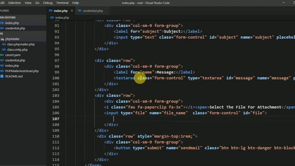Open credential.php in the project file list
Viewport: 295px width, 166px height.
point(15,60)
